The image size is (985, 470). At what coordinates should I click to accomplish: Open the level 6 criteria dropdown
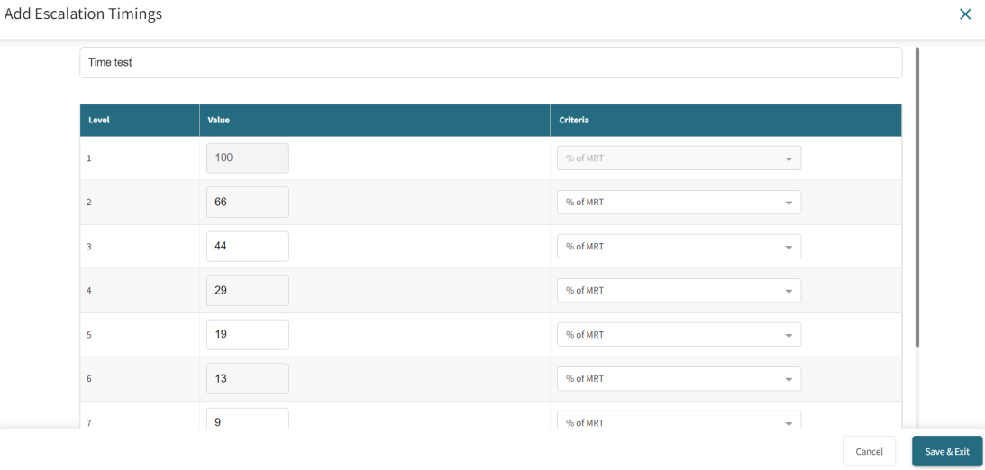point(679,379)
